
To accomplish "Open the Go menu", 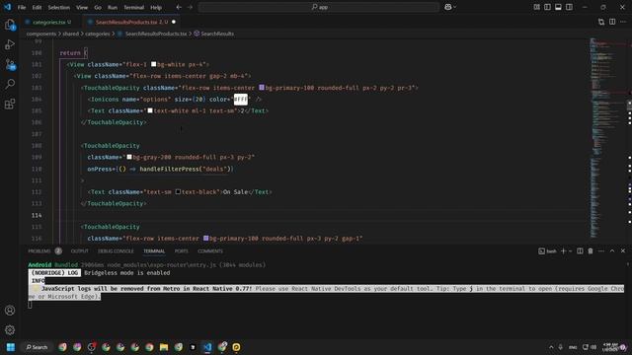I will pyautogui.click(x=98, y=7).
